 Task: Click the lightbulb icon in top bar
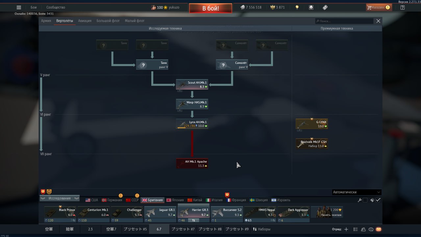297,7
